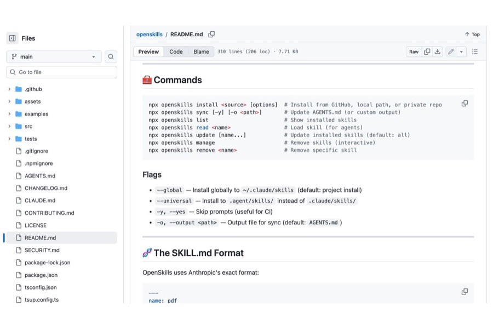The width and height of the screenshot is (493, 329).
Task: Expand the tests folder chevron
Action: click(x=9, y=139)
